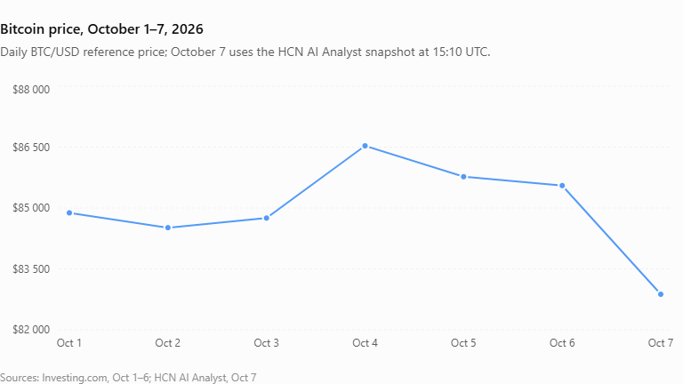Click the $85 000 y-axis label

31,208
